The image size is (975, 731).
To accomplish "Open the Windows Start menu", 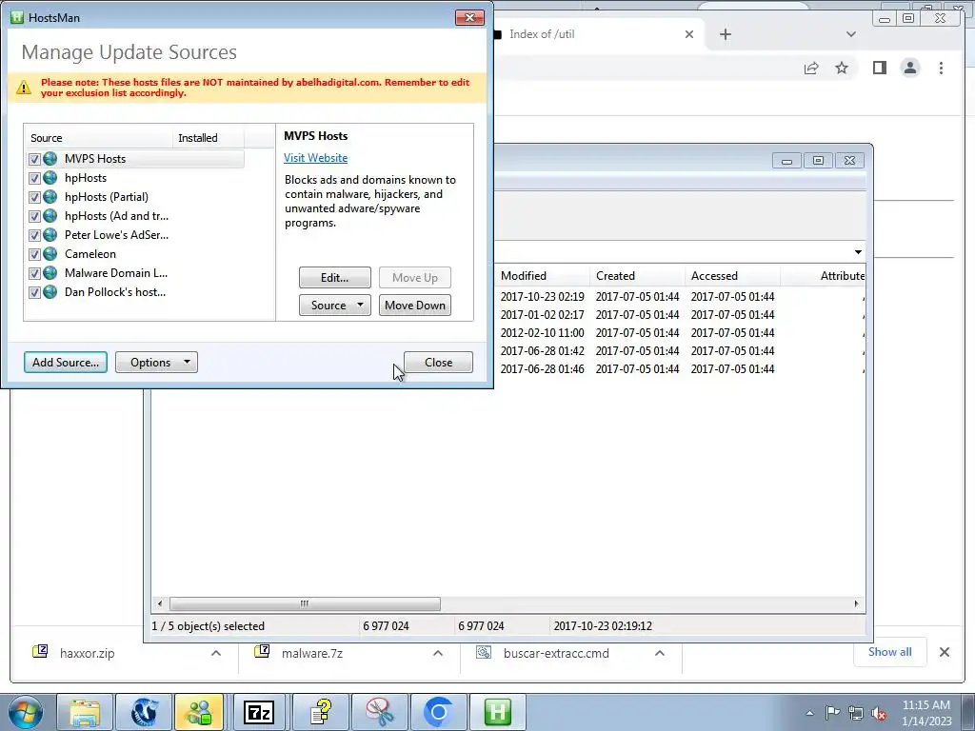I will click(x=25, y=712).
